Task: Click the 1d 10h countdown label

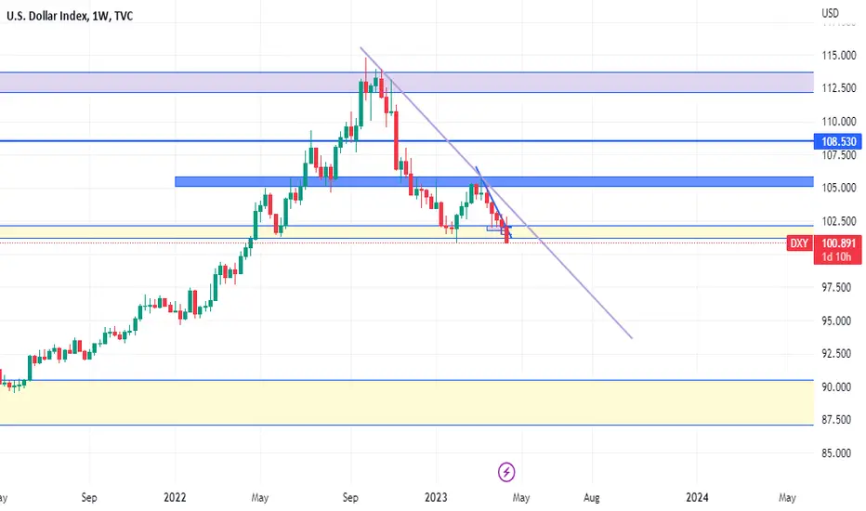Action: point(836,256)
